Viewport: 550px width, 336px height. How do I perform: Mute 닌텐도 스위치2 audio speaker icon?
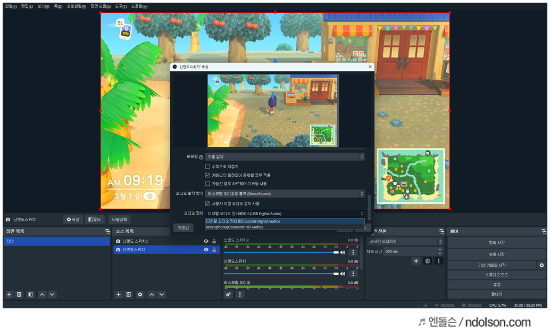tap(343, 252)
